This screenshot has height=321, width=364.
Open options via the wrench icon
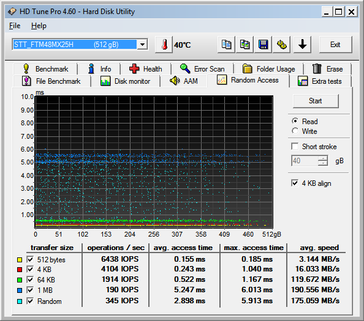[x=282, y=45]
